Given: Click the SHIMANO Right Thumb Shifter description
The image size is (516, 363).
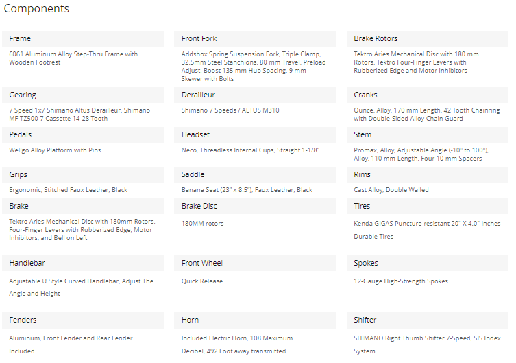Looking at the screenshot, I should 427,344.
